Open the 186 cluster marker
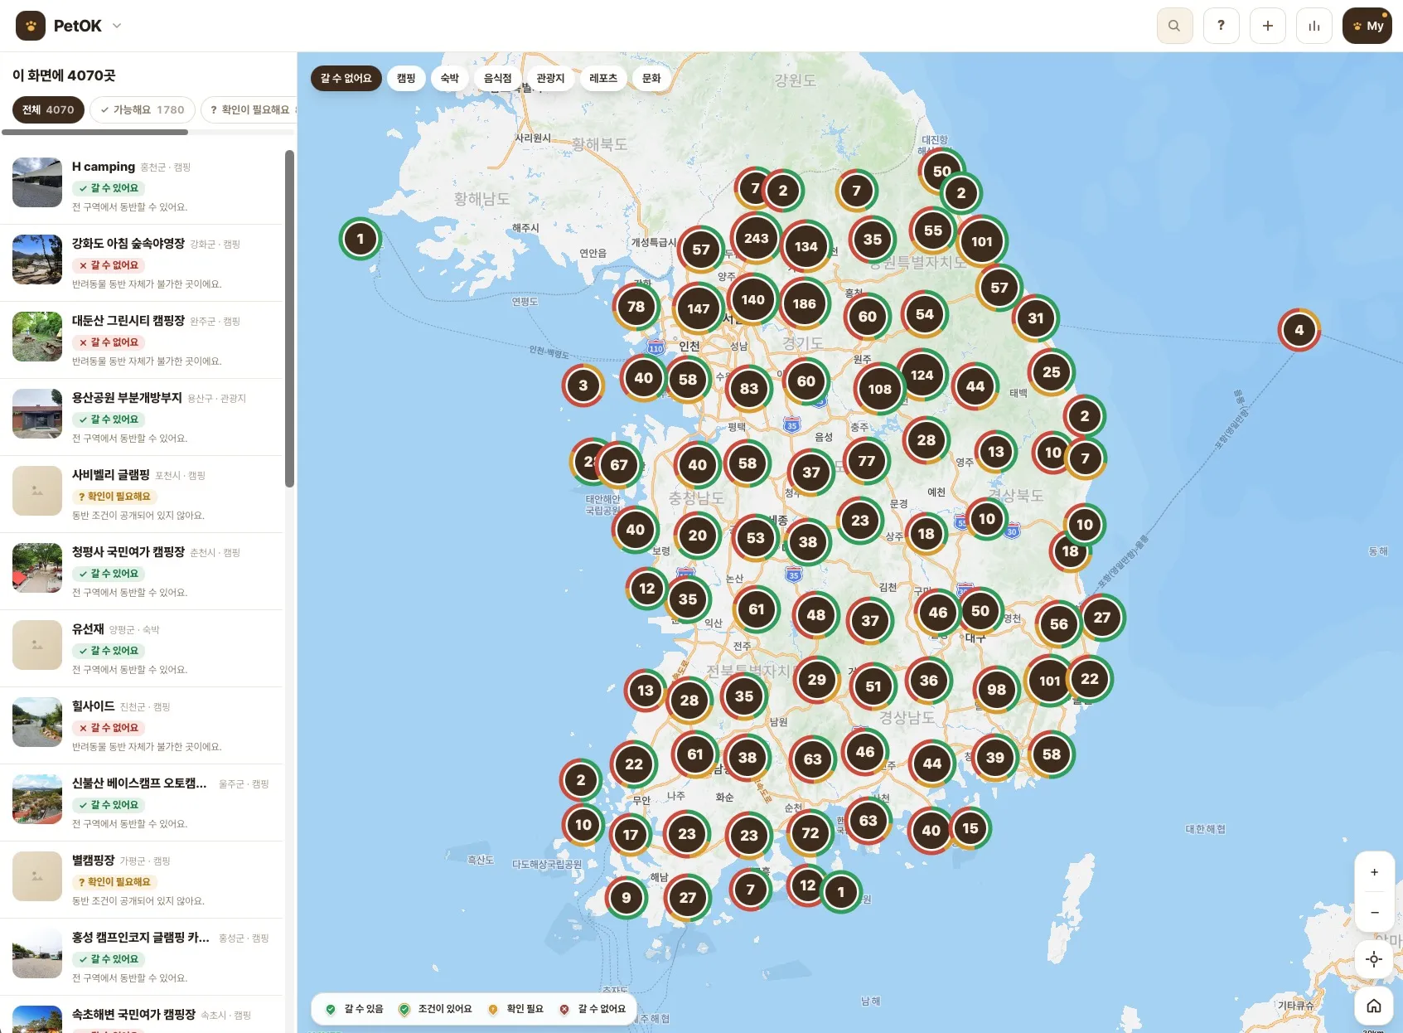The image size is (1403, 1033). [804, 303]
